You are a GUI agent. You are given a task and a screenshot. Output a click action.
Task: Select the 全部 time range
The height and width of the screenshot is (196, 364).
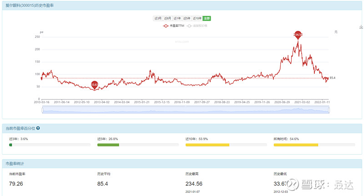coord(207,18)
